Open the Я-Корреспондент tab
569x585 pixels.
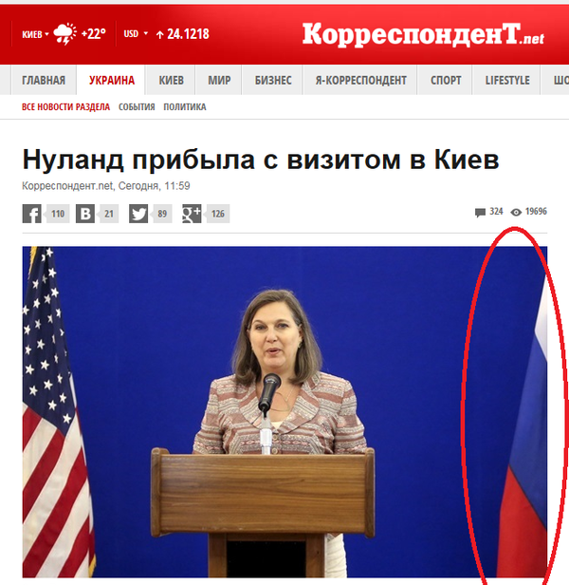(x=360, y=80)
